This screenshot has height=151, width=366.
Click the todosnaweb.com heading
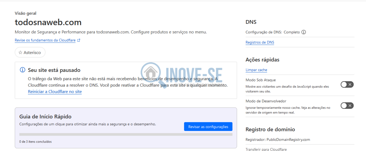[x=48, y=22]
